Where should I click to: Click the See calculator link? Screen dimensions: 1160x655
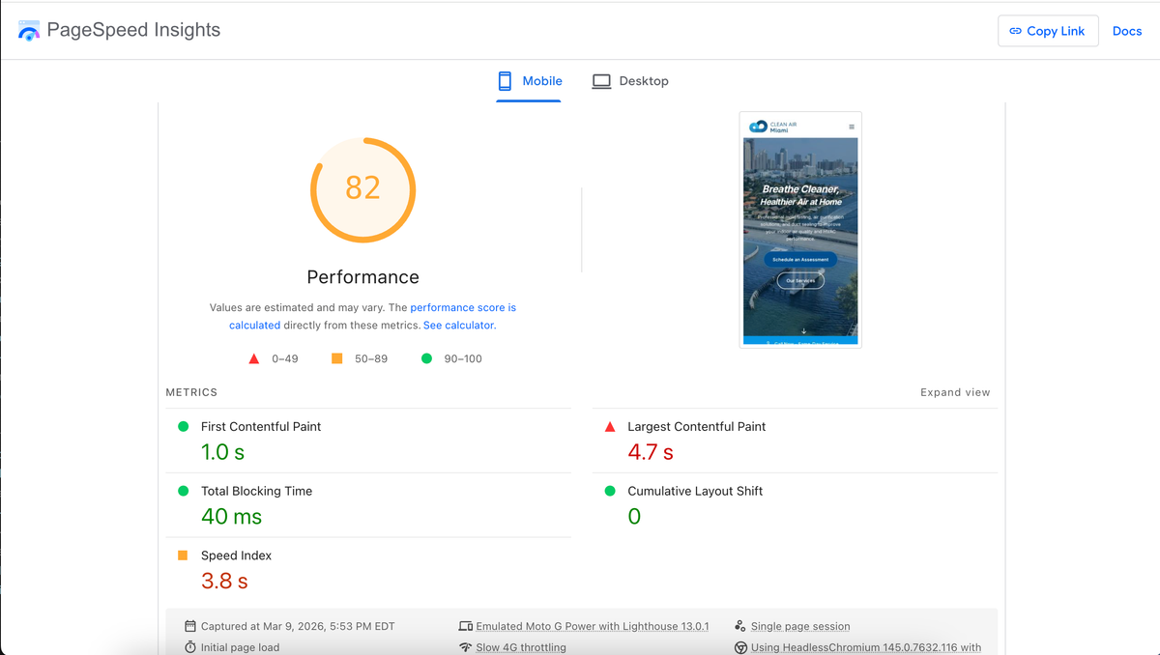click(458, 325)
